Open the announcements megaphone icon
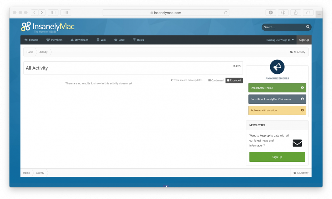Screen dimensions: 332x199 pos(277,67)
